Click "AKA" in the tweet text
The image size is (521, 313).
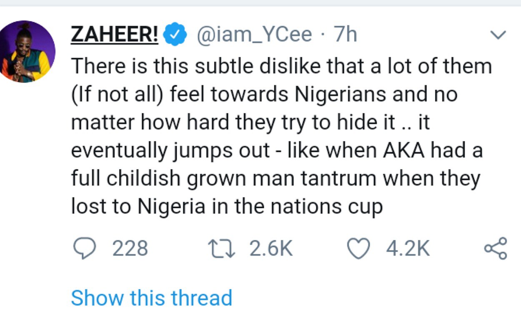pos(404,150)
